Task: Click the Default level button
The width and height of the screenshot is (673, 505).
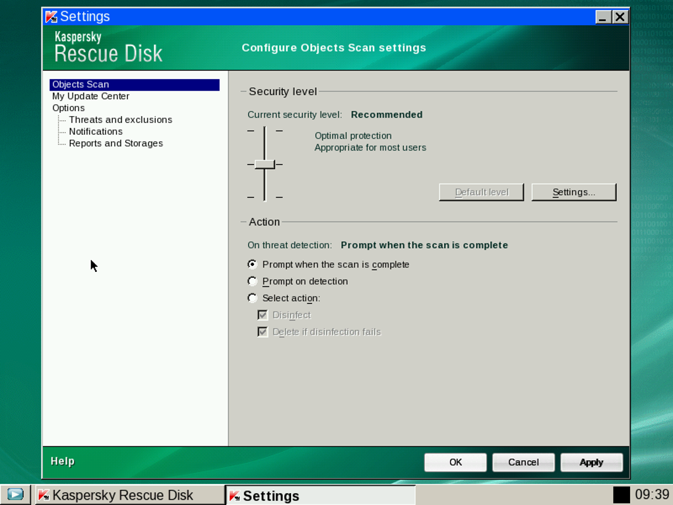Action: point(481,192)
